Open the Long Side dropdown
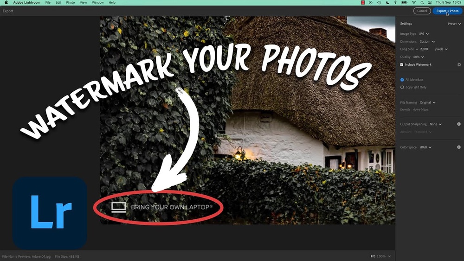Image resolution: width=464 pixels, height=261 pixels. (x=409, y=49)
